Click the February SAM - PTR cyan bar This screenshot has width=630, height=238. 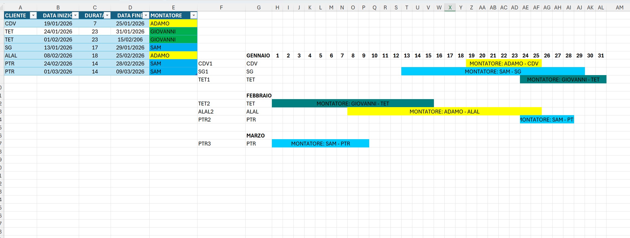click(x=547, y=120)
